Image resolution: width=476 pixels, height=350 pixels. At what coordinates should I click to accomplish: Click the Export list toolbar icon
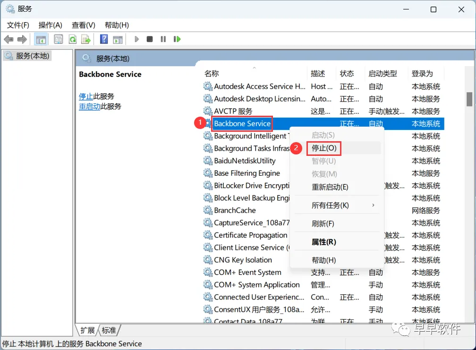tap(86, 39)
